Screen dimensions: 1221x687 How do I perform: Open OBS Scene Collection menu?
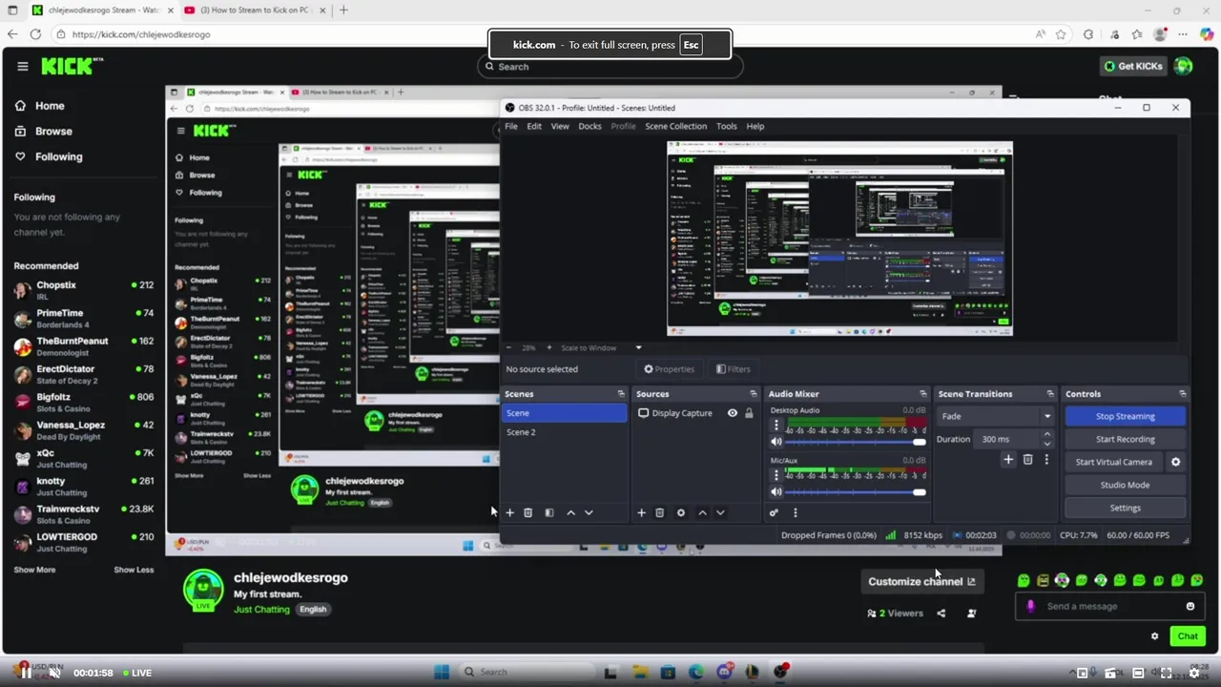tap(675, 126)
